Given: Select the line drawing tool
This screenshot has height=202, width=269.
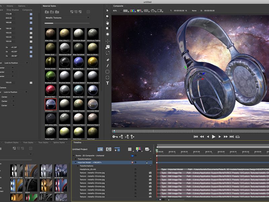Looking at the screenshot, I should click(108, 66).
